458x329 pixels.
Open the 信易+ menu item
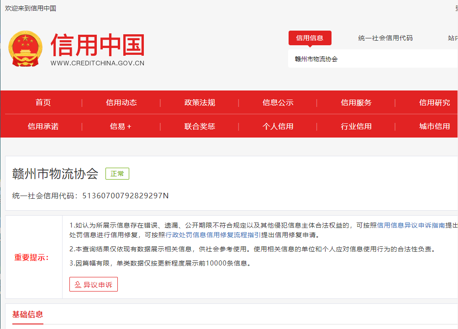pos(121,126)
